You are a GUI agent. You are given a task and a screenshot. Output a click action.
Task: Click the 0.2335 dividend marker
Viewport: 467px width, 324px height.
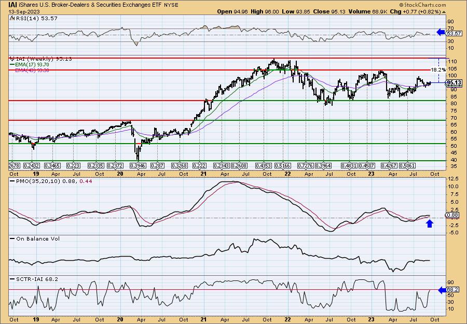[95, 165]
